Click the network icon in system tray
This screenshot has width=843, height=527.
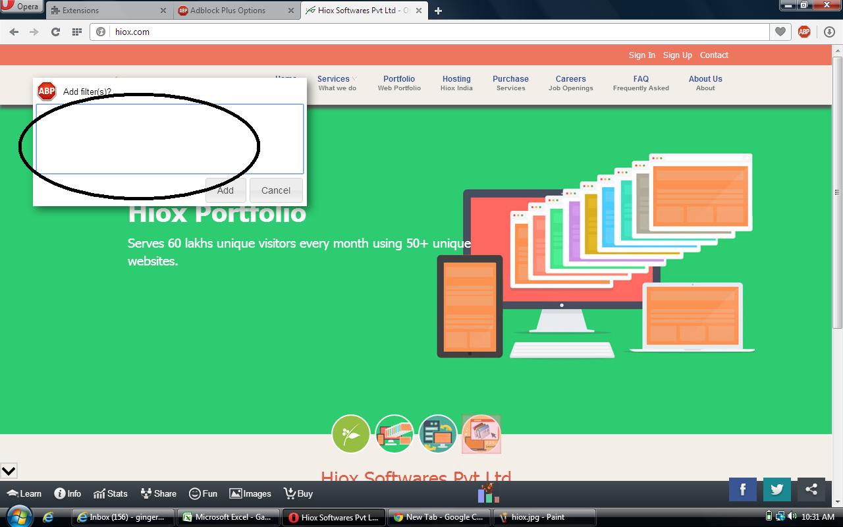[x=780, y=517]
